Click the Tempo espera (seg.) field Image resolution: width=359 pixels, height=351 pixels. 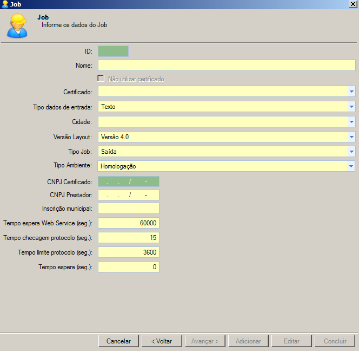click(129, 267)
